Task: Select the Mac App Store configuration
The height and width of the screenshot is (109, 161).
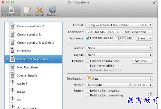Action: click(x=33, y=67)
